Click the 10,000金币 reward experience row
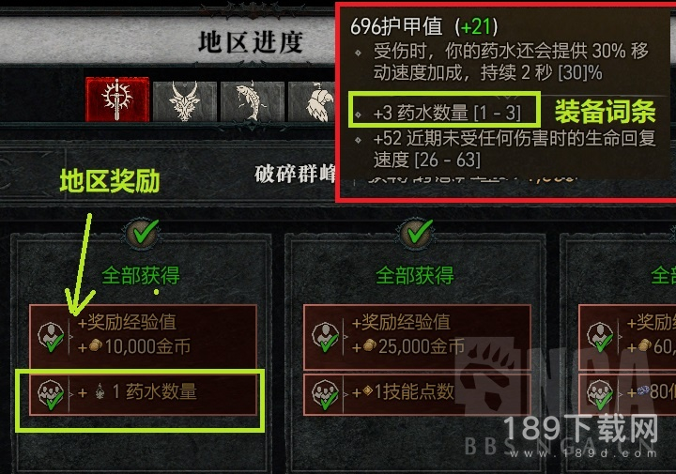676x474 pixels. (x=143, y=336)
